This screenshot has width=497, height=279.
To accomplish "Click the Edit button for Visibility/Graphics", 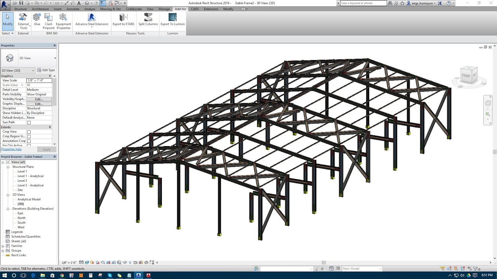I will coord(38,99).
